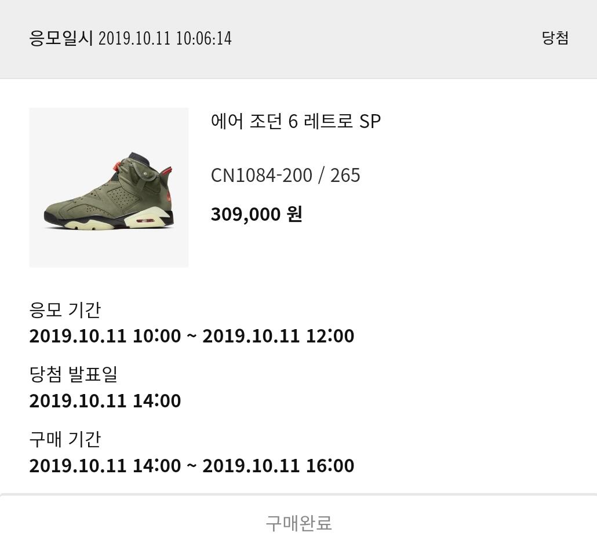The image size is (597, 547).
Task: Click the start date 2019.10.11 10:00 of entry period
Action: 105,336
